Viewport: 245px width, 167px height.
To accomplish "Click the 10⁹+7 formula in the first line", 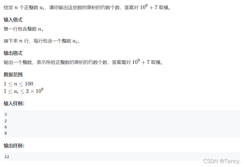I will click(149, 7).
